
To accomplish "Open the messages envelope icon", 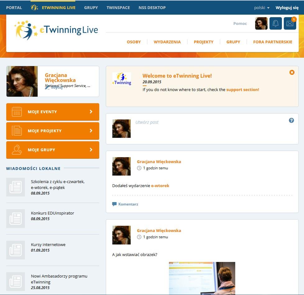I will 290,23.
